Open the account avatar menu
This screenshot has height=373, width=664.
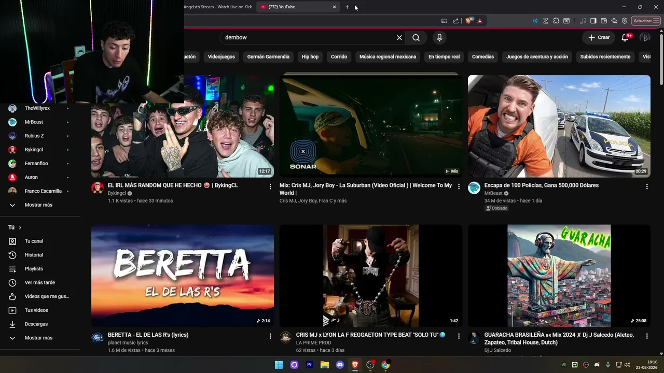click(x=645, y=37)
